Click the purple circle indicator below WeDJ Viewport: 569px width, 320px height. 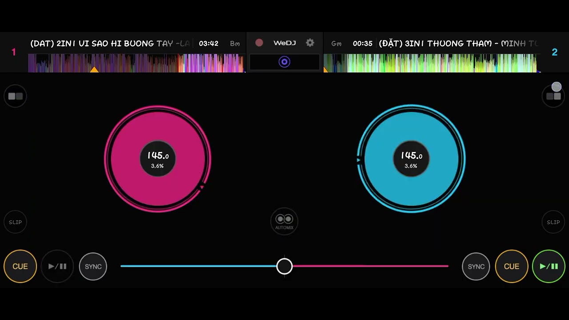coord(284,62)
